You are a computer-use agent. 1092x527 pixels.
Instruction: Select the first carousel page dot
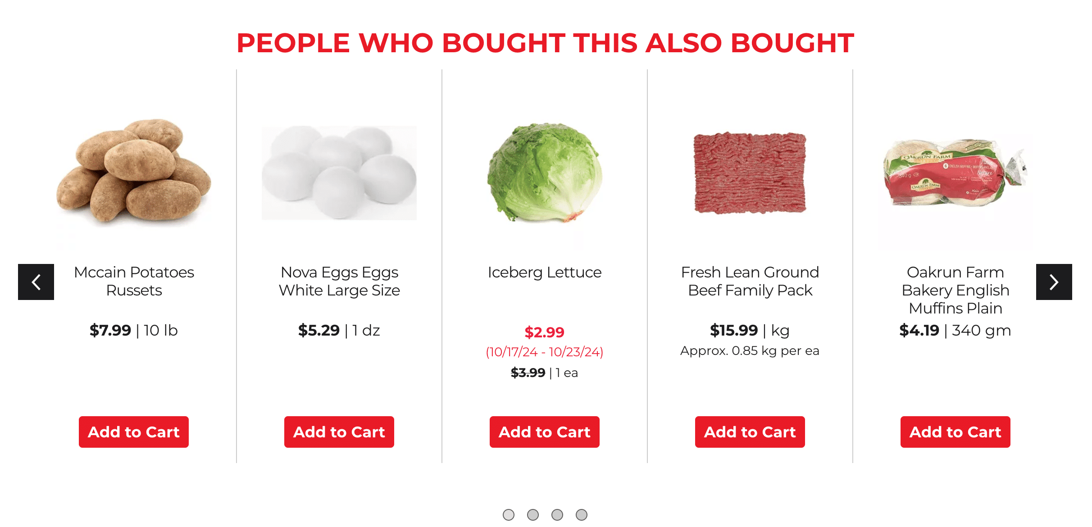coord(509,514)
